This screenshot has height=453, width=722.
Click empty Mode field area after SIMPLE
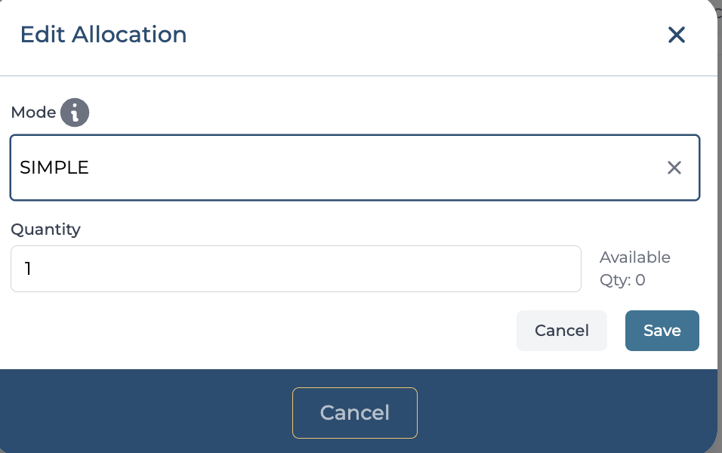378,168
